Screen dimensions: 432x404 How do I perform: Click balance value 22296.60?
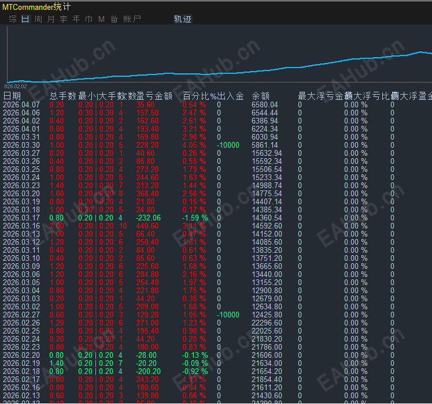(x=267, y=323)
